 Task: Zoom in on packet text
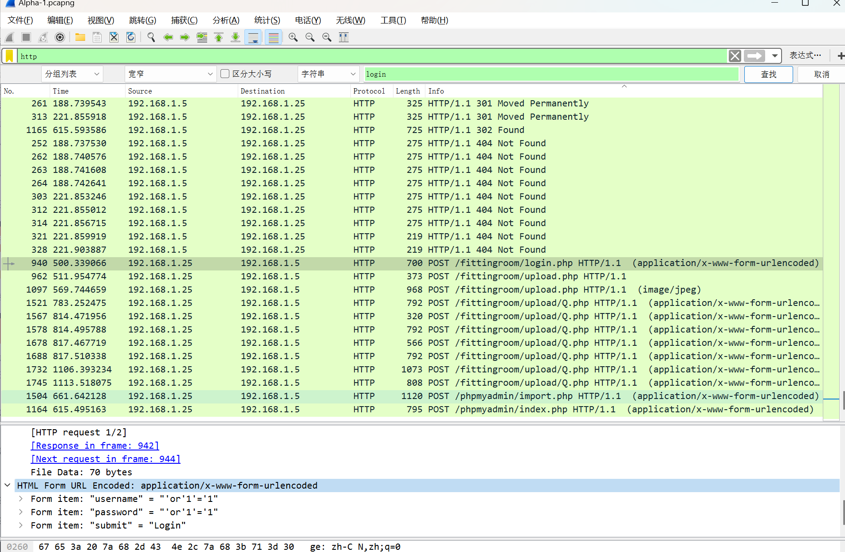[293, 37]
